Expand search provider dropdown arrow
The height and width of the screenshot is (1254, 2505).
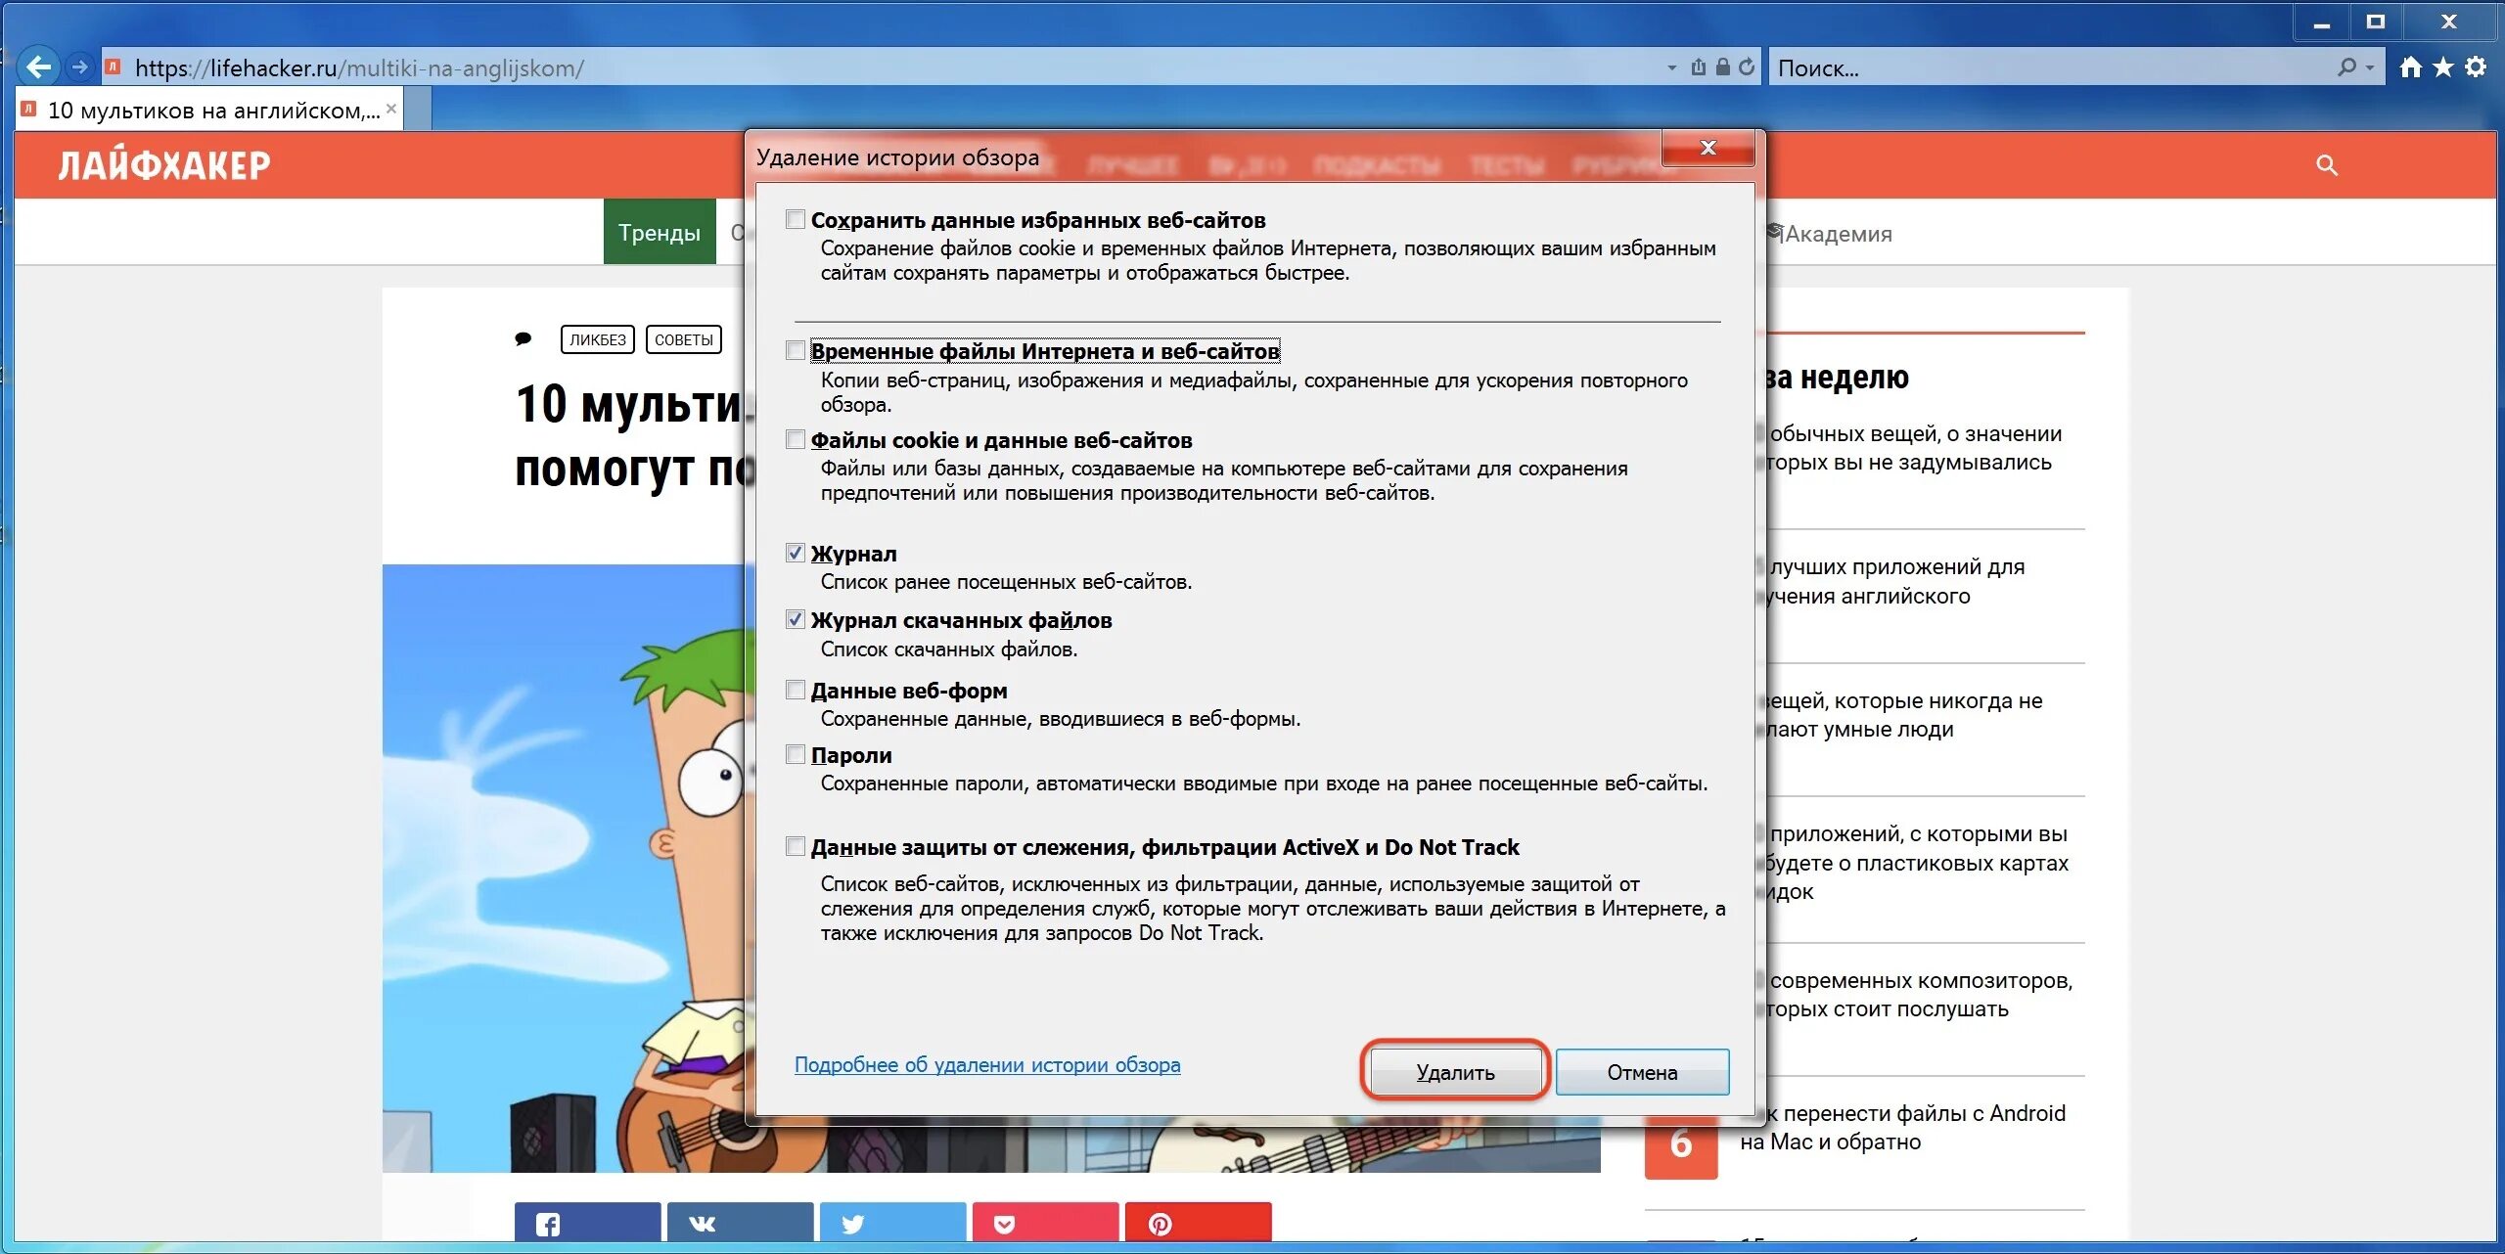pos(2370,68)
